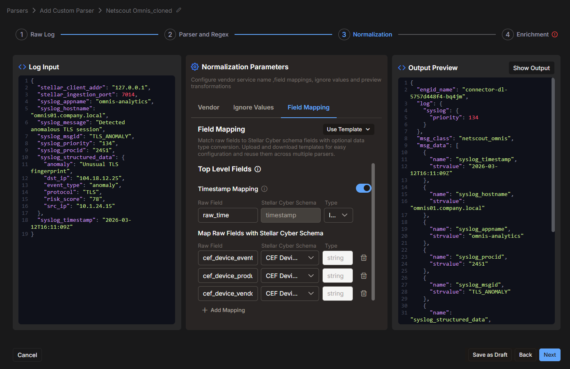Switch to the Ignore Values tab
This screenshot has height=369, width=570.
253,107
